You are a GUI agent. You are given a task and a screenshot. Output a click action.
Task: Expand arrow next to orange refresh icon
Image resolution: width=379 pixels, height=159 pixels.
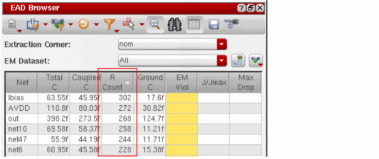pos(96,24)
